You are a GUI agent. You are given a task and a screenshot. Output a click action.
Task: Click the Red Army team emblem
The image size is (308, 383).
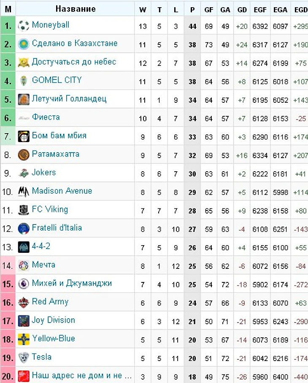tap(24, 302)
